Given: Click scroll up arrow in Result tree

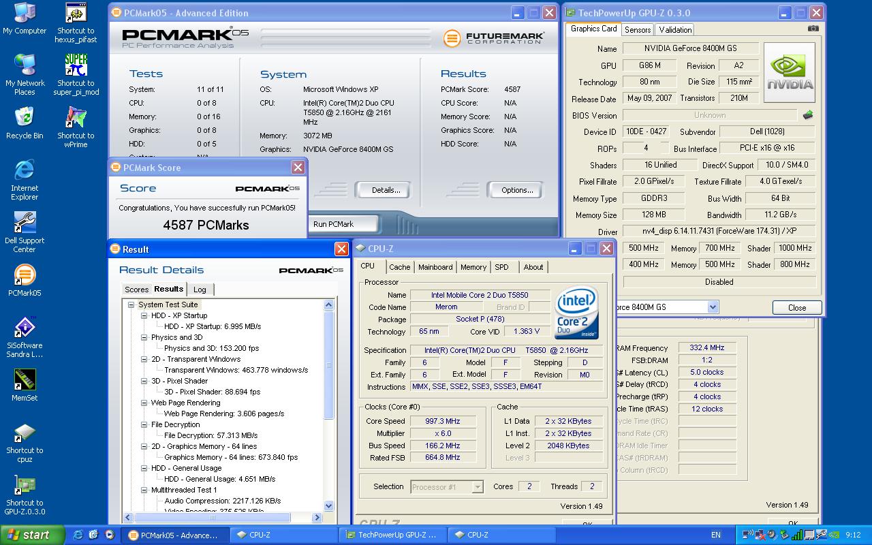Looking at the screenshot, I should click(x=328, y=305).
